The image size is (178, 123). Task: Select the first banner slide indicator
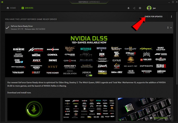pyautogui.click(x=87, y=75)
